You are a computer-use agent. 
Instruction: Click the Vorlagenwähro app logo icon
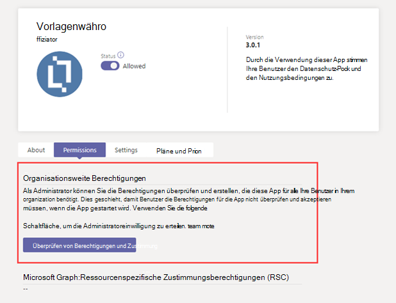[60, 74]
